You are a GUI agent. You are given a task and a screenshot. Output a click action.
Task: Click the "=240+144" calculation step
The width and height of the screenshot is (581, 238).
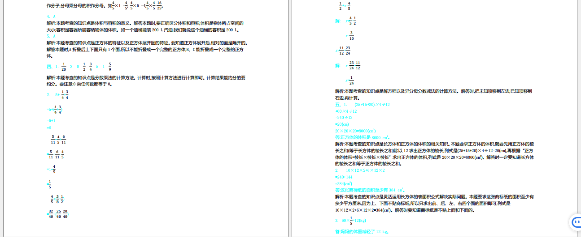pos(344,177)
